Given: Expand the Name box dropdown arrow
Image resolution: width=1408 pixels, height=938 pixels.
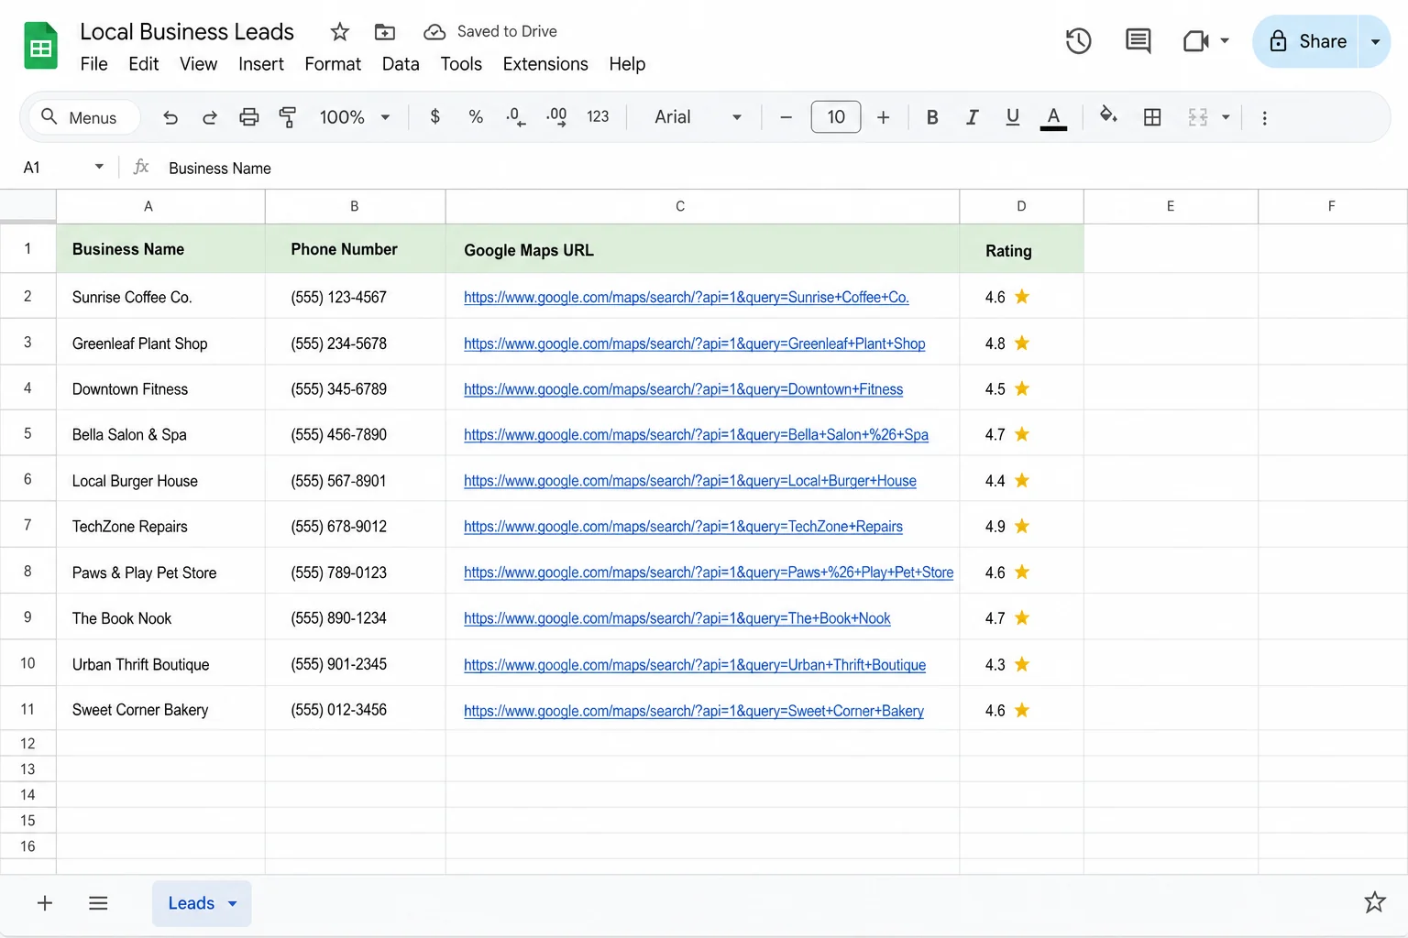Looking at the screenshot, I should pyautogui.click(x=99, y=167).
